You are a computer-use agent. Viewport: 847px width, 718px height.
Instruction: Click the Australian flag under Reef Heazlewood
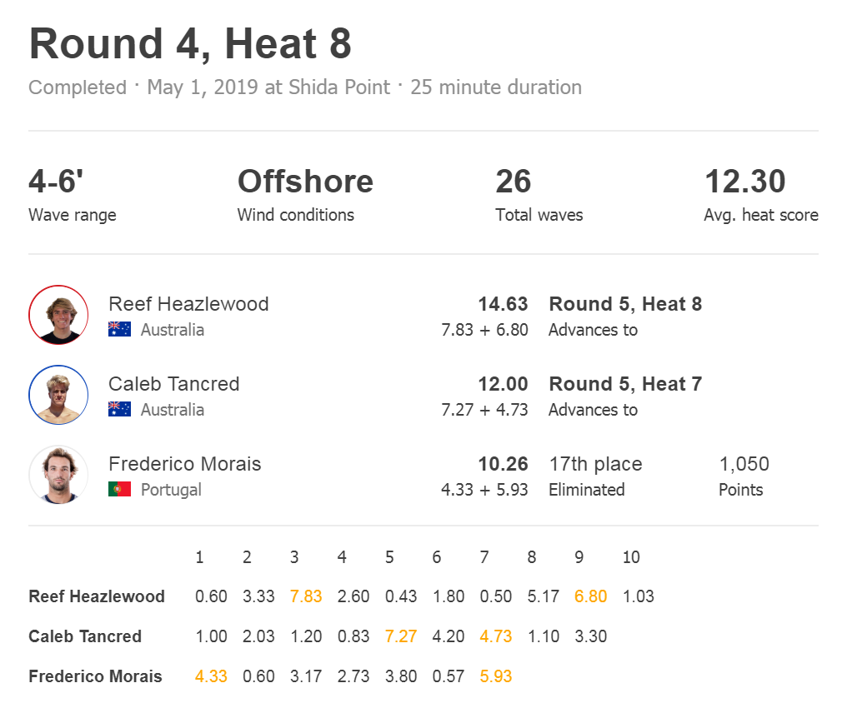pyautogui.click(x=119, y=329)
